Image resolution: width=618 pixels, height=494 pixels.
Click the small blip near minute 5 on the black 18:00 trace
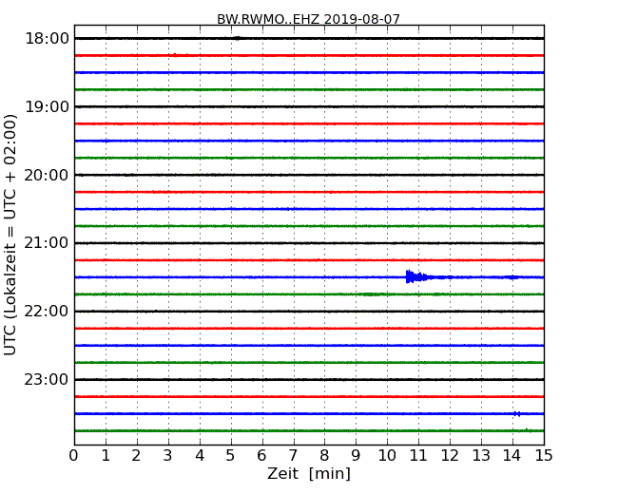[237, 38]
